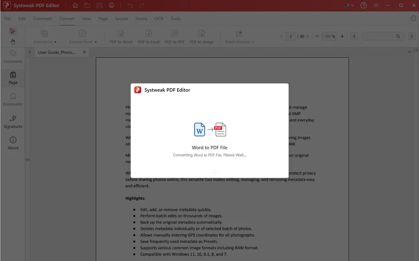Click 'Converting Word to PDF File, Please Wait...' text
419x261 pixels.
tap(210, 155)
